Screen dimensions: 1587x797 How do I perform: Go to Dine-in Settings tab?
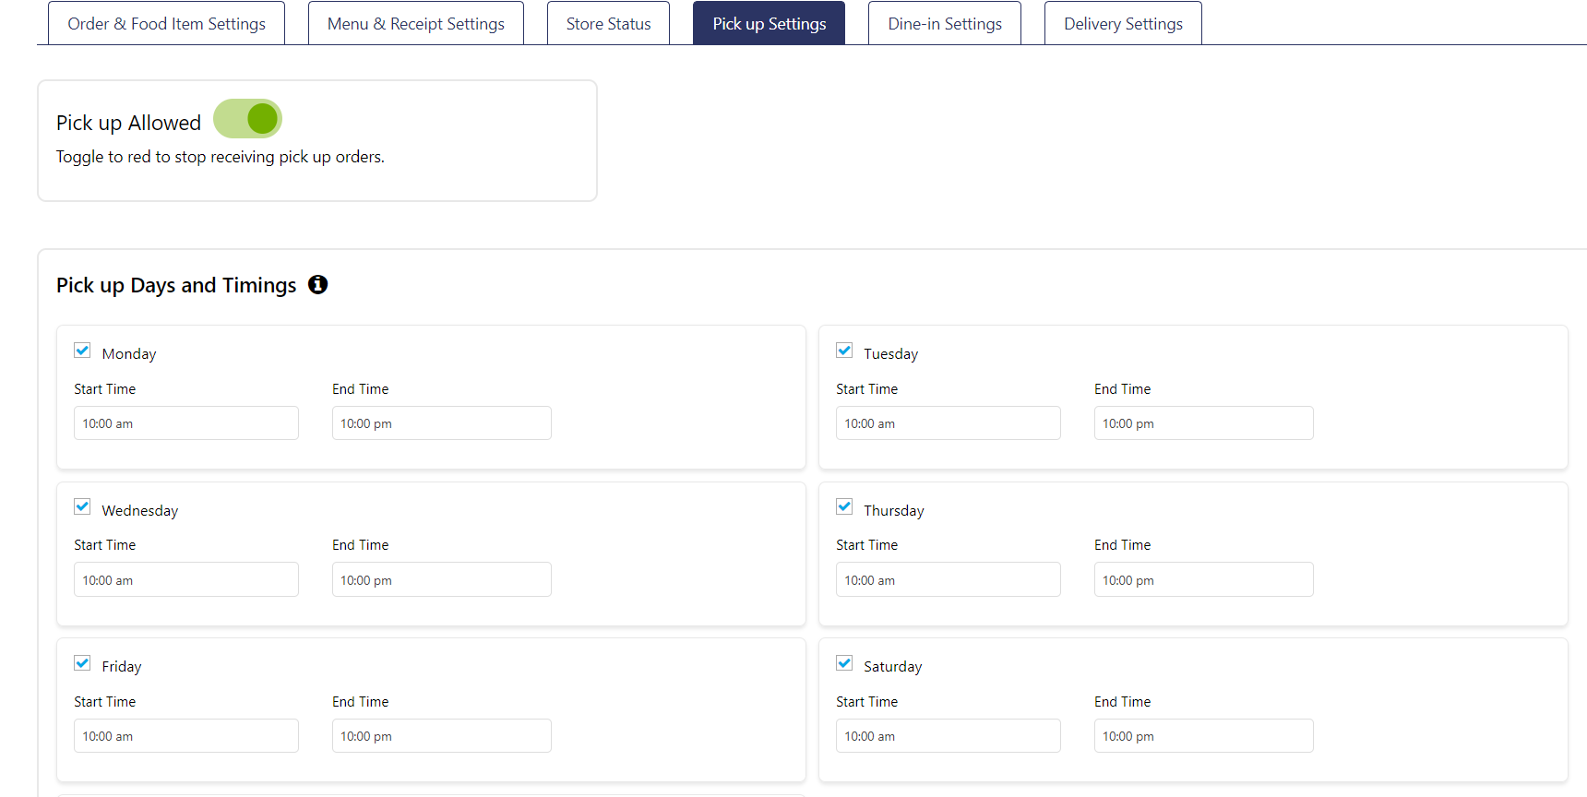tap(944, 24)
